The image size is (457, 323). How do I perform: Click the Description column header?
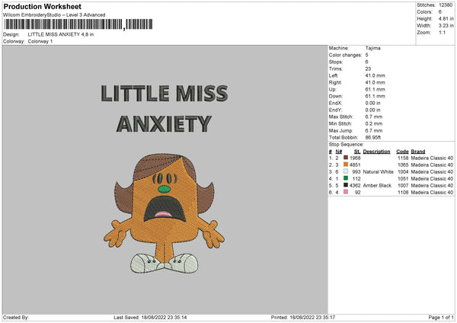coord(377,151)
